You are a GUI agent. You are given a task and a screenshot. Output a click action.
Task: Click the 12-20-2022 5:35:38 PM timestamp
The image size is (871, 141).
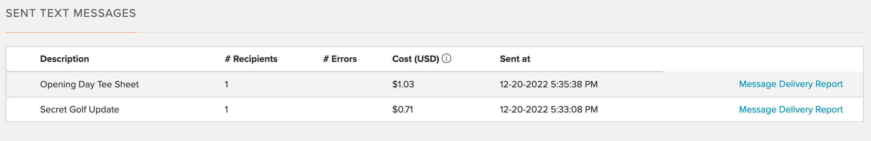549,84
